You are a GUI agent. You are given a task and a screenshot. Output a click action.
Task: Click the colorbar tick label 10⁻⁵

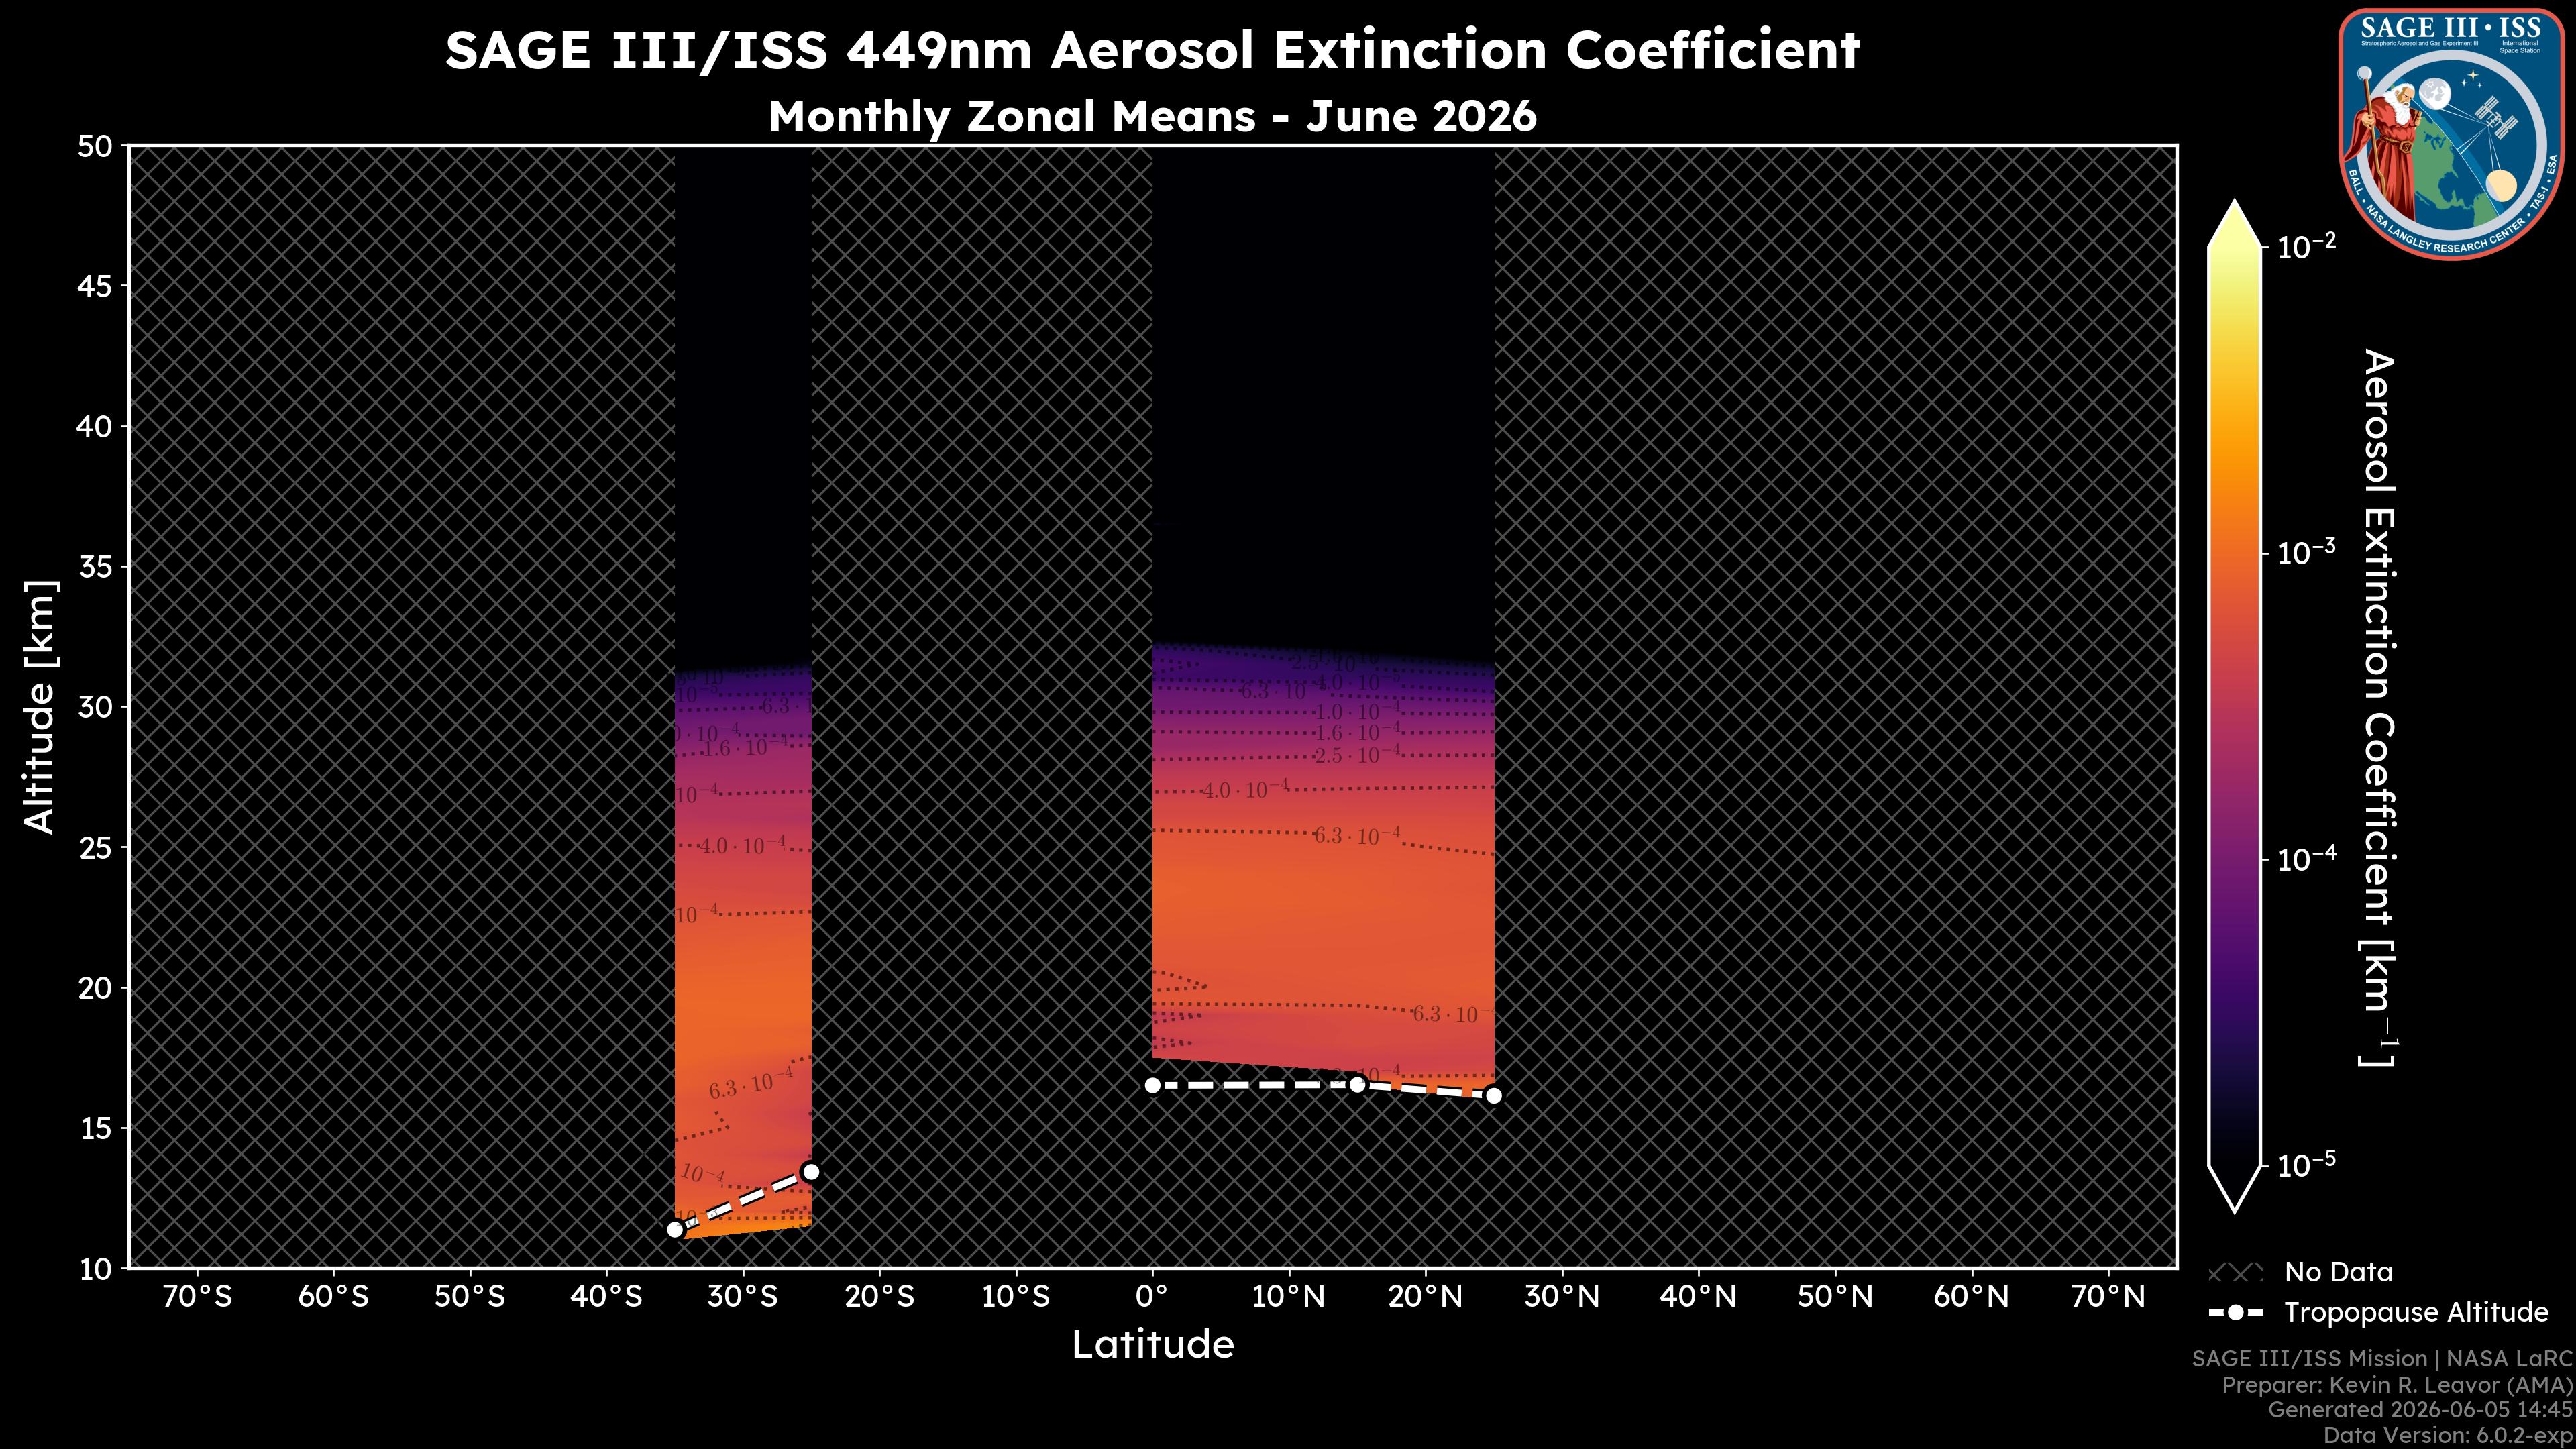[x=2308, y=1165]
